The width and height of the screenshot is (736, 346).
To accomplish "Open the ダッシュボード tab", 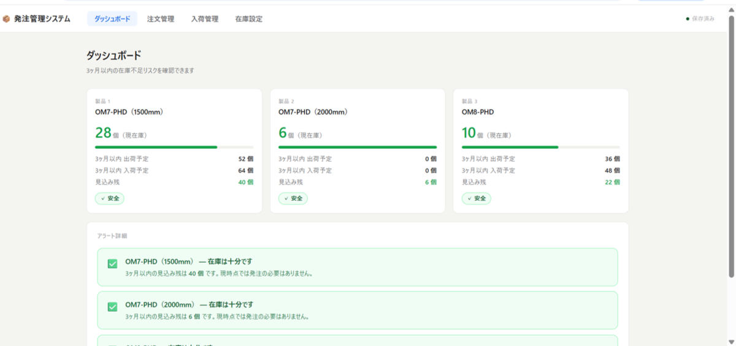I will [x=112, y=19].
